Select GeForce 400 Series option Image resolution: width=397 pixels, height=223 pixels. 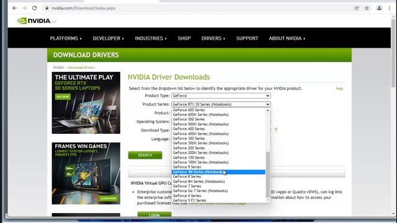218,129
